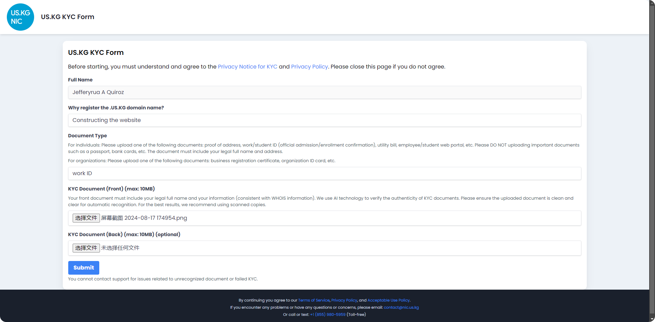Open the Acceptable Use Policy footer link
This screenshot has height=322, width=655.
tap(389, 300)
